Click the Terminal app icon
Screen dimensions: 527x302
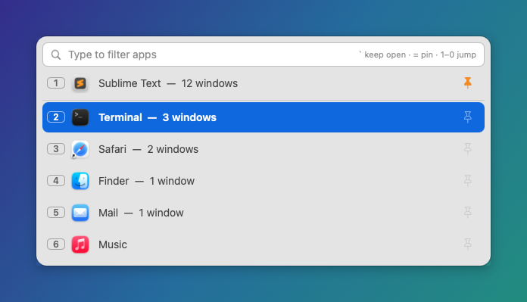[x=80, y=117]
